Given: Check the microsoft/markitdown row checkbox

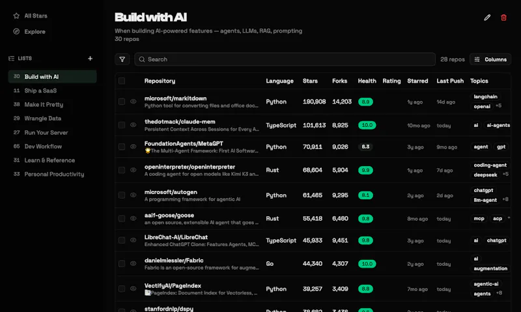Looking at the screenshot, I should (x=122, y=102).
